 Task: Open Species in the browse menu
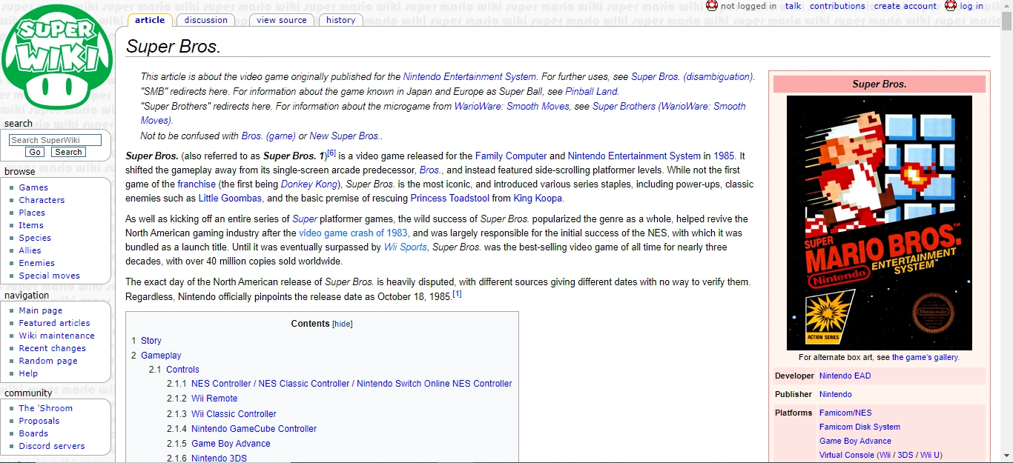point(35,238)
